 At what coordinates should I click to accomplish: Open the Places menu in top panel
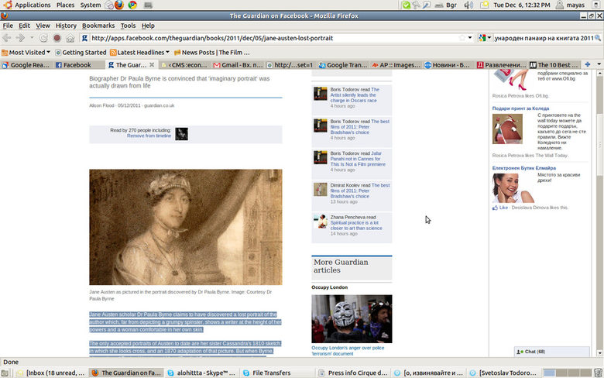point(65,5)
